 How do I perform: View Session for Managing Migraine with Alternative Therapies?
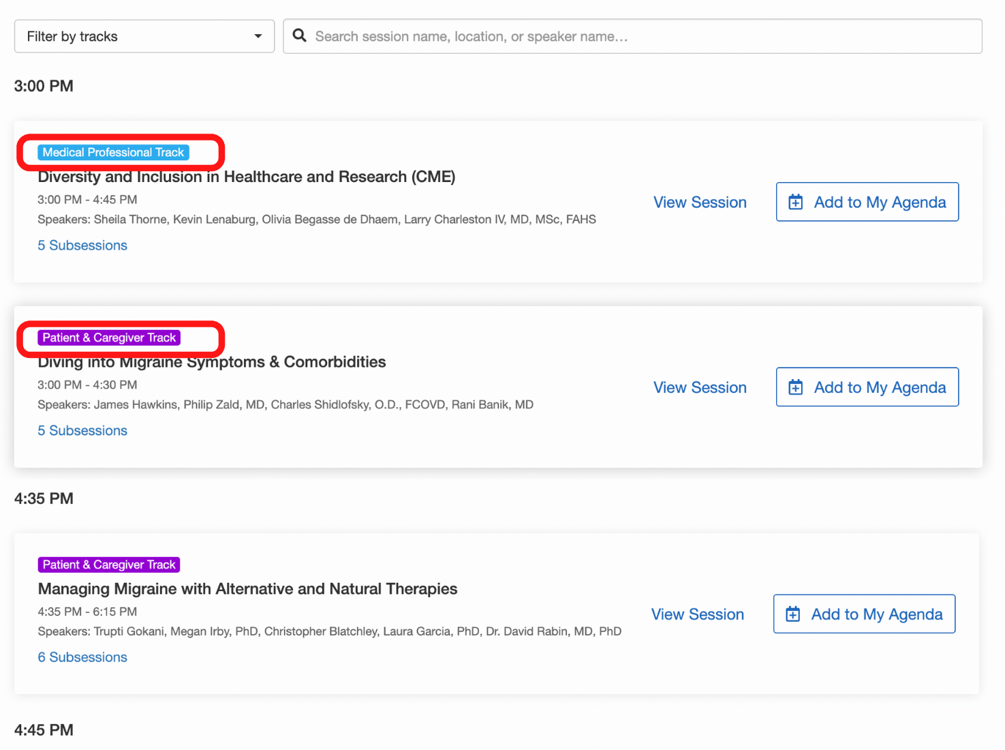(697, 614)
